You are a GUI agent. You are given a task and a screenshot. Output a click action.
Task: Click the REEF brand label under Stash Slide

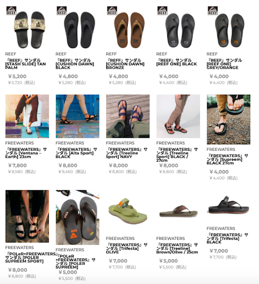[x=11, y=54]
